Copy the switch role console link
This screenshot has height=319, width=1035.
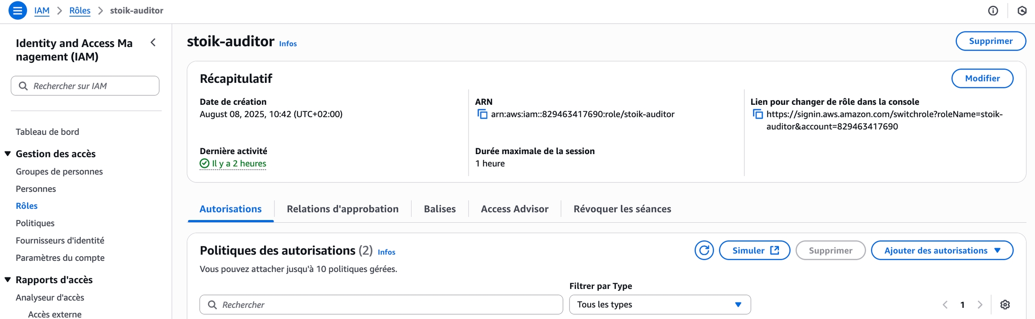tap(757, 114)
